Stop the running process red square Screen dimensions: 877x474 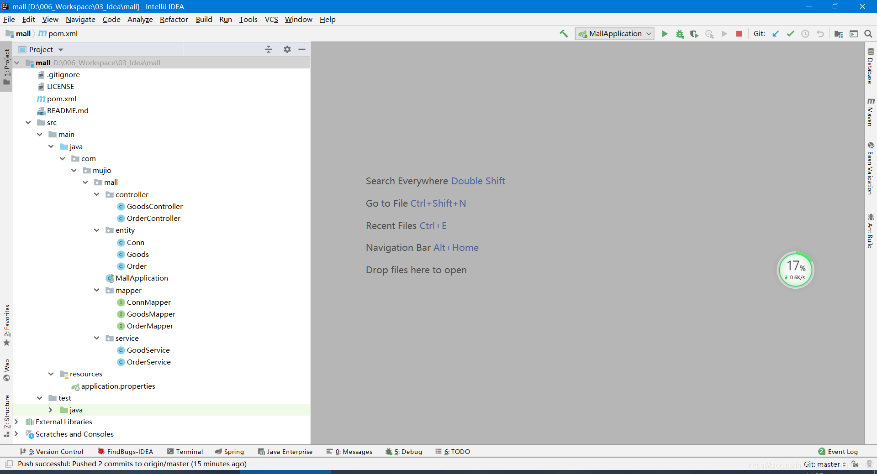point(739,34)
